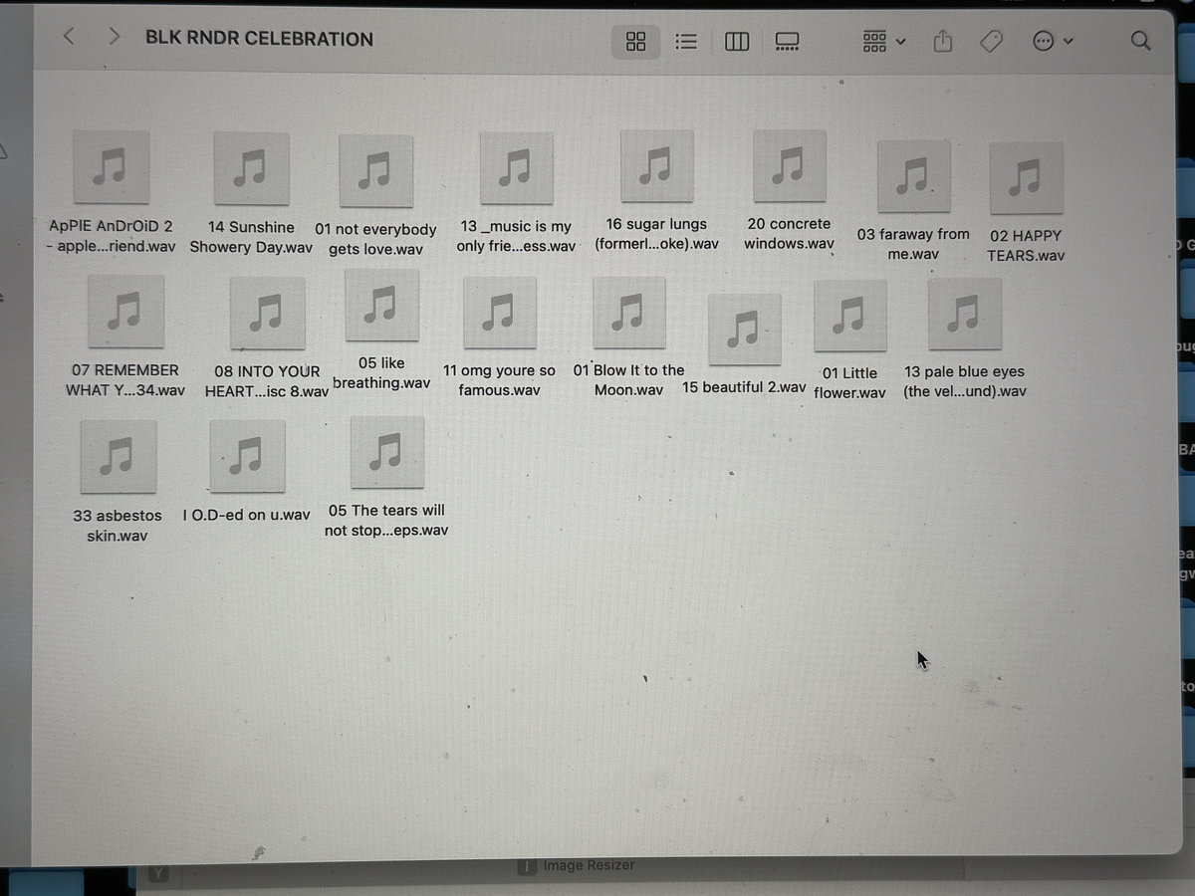Open the group-by dropdown

[x=883, y=41]
